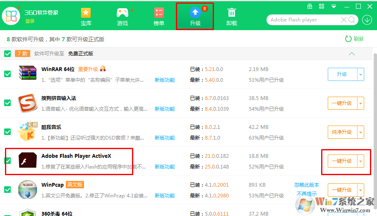Open the 卸载 trash can icon
Image resolution: width=377 pixels, height=216 pixels.
coord(231,13)
